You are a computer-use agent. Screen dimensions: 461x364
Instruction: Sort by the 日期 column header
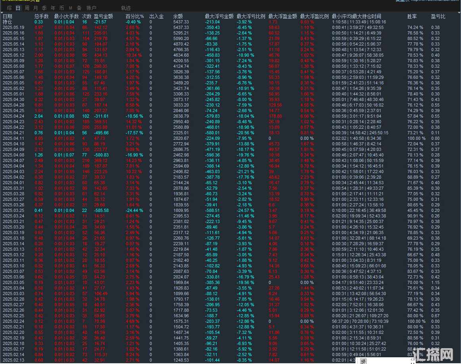(8, 17)
